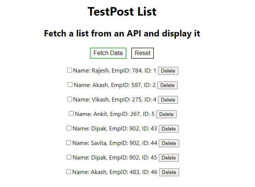
Task: Click the Reset button
Action: coord(142,53)
